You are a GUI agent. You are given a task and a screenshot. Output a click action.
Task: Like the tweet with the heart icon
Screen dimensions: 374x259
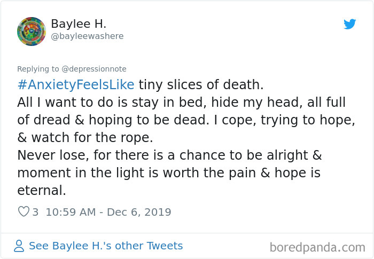24,212
